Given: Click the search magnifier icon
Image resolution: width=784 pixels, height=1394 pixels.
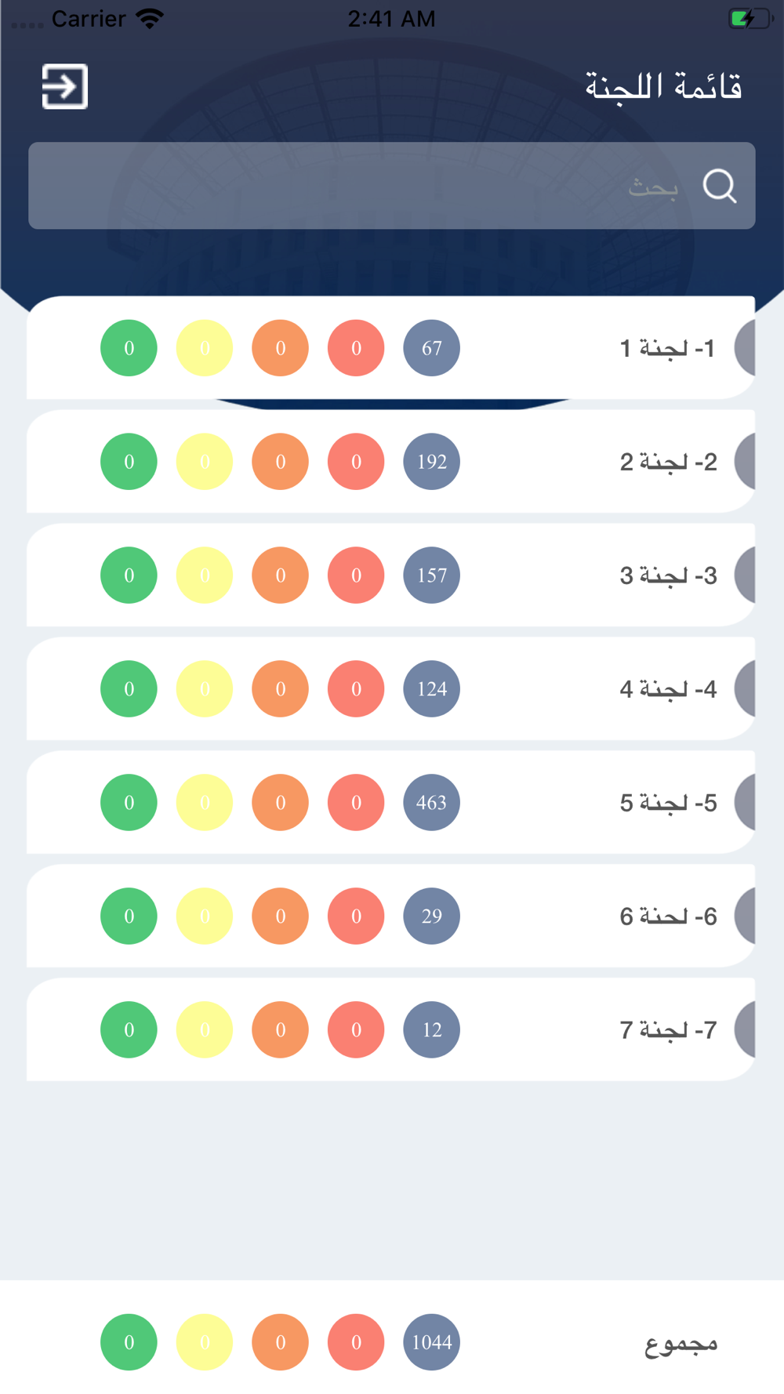Looking at the screenshot, I should (x=719, y=187).
